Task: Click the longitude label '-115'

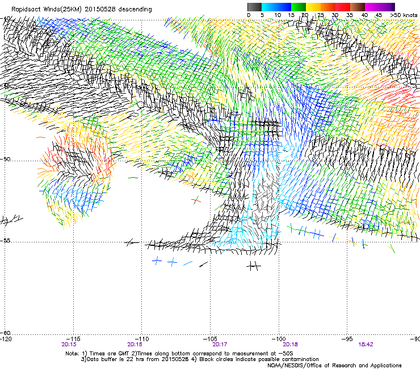Action: (x=73, y=339)
